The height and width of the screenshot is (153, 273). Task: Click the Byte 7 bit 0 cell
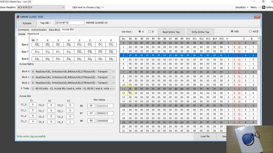click(x=111, y=52)
